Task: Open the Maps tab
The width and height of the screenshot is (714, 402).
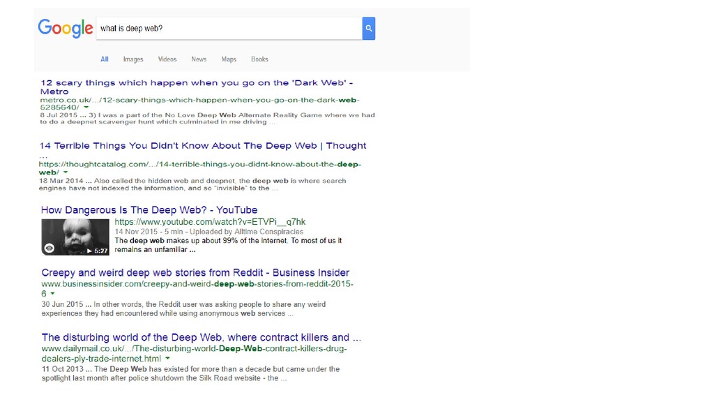Action: coord(229,59)
